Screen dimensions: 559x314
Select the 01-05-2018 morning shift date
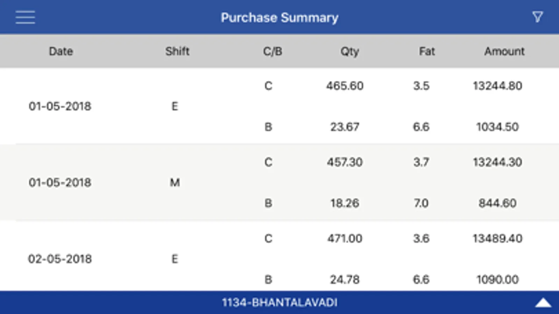pos(60,182)
